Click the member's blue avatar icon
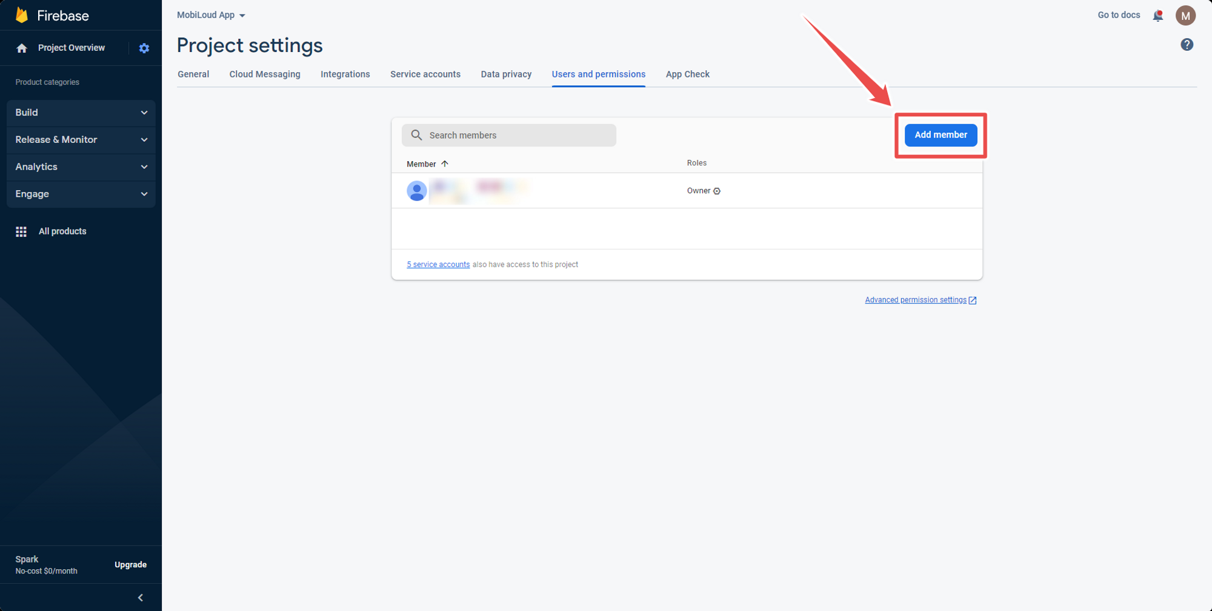This screenshot has width=1212, height=611. coord(417,191)
